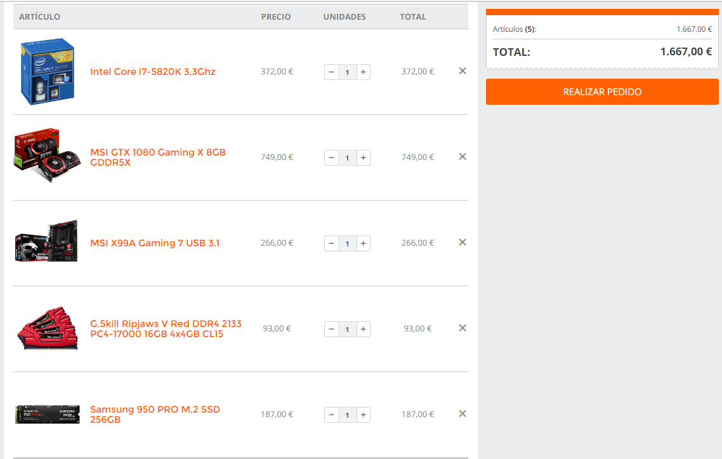The height and width of the screenshot is (459, 722).
Task: Click quantity field for MSI GTX 1080
Action: tap(347, 157)
